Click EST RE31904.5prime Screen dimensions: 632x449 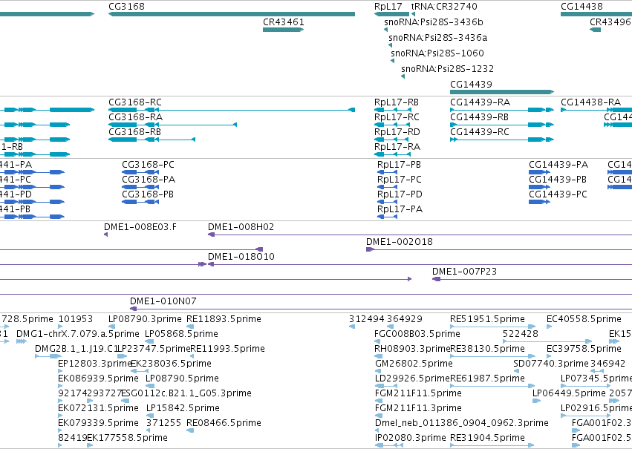tap(492, 445)
